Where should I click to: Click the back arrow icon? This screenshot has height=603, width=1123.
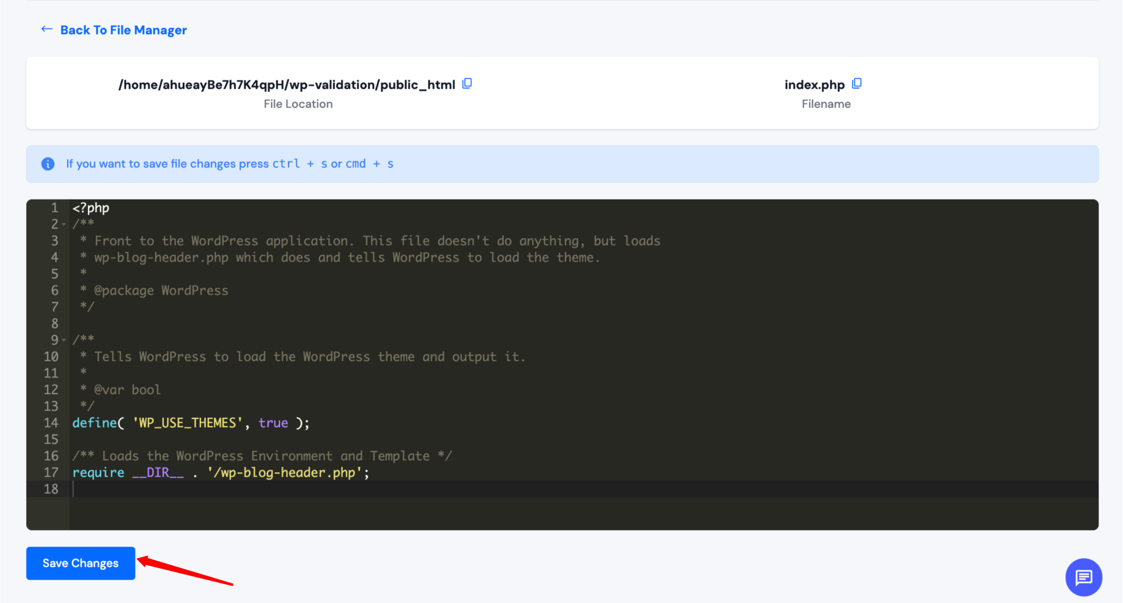pos(47,29)
